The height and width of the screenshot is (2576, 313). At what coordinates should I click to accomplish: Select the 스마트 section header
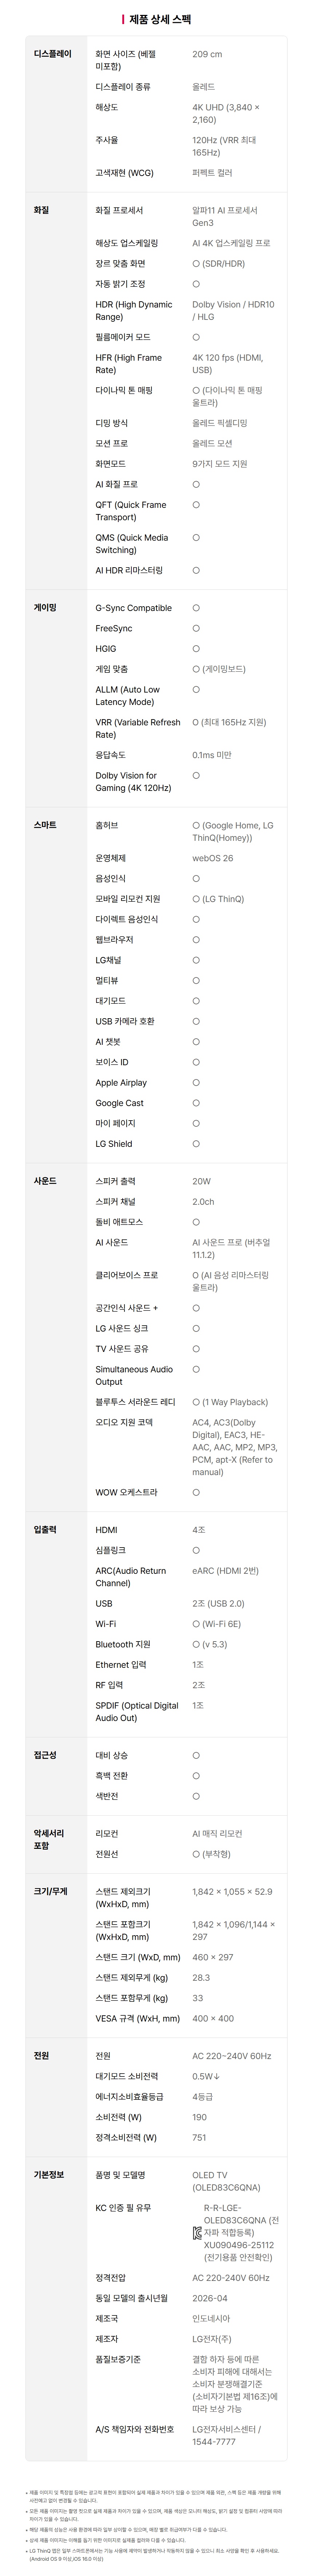coord(46,825)
